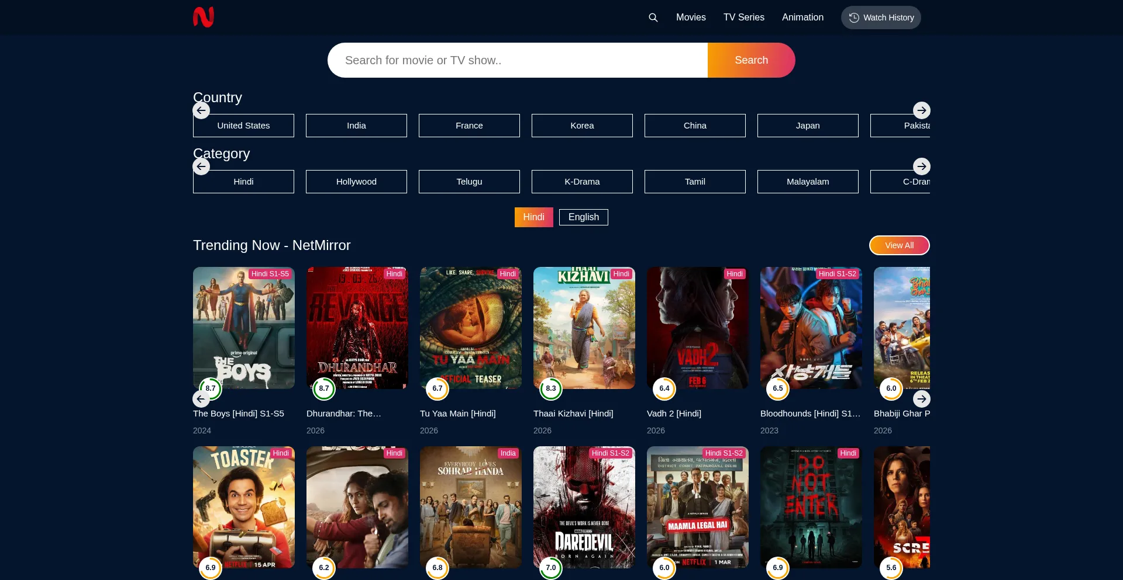Choose the Hindi category box
Image resolution: width=1123 pixels, height=580 pixels.
pyautogui.click(x=243, y=182)
